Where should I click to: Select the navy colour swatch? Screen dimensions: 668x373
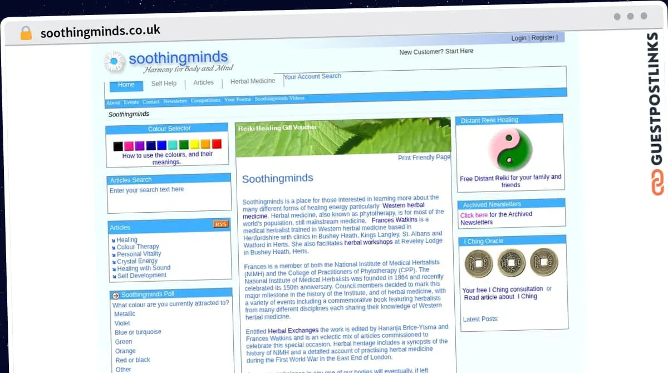tap(151, 145)
